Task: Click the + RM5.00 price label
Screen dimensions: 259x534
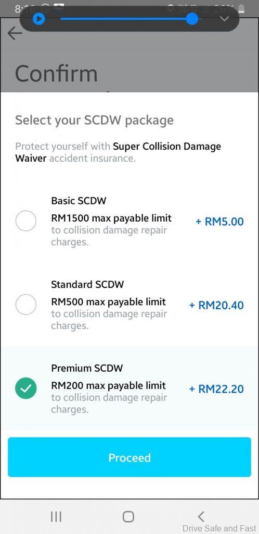Action: pos(219,222)
